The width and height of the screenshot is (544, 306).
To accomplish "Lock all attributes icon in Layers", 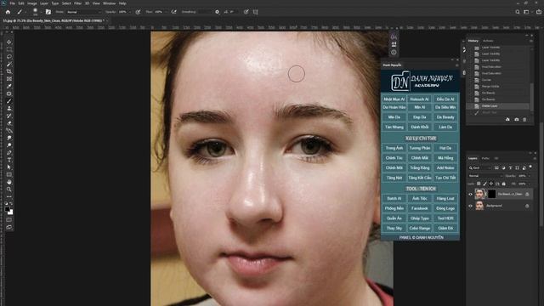I will coord(504,184).
